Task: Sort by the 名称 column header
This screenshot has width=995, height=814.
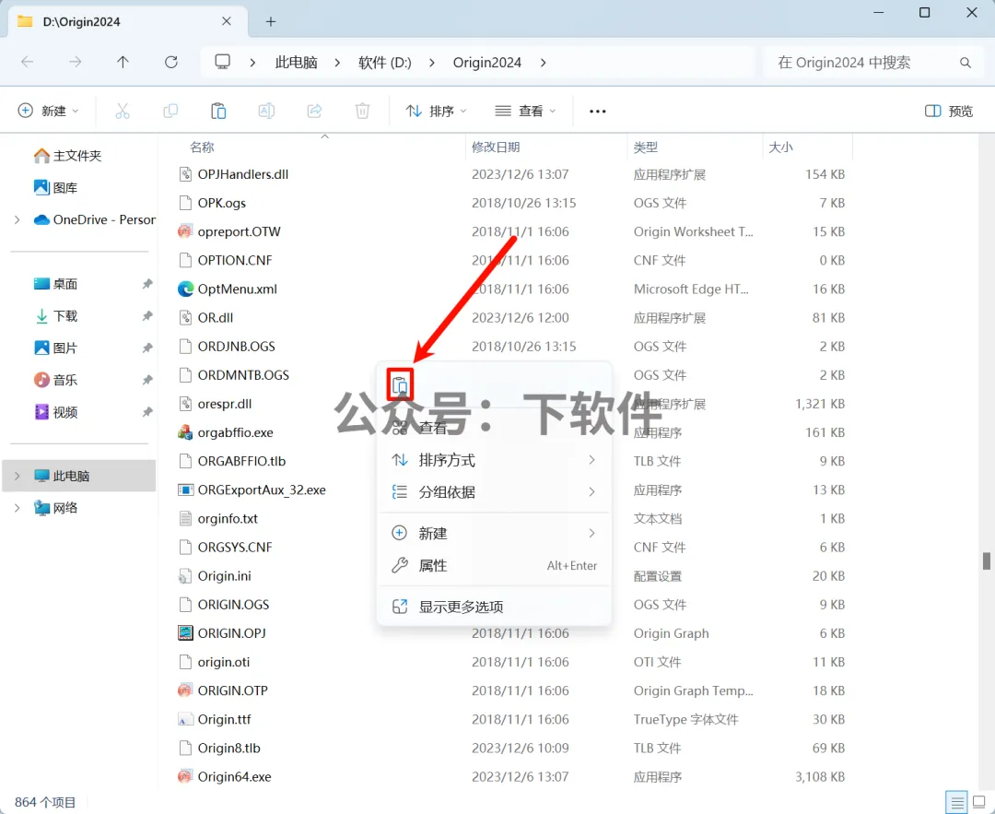Action: click(202, 147)
